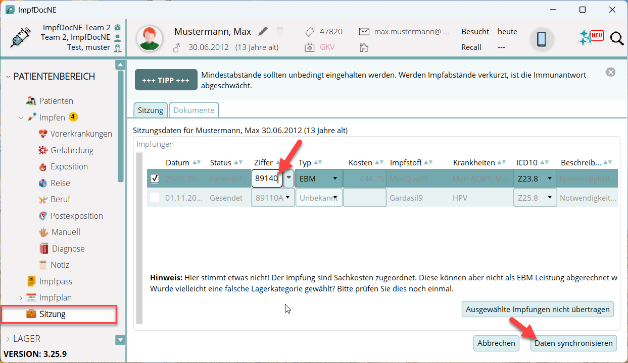This screenshot has height=363, width=628.
Task: Check the Gardasil9 vaccination row checkbox
Action: (155, 198)
